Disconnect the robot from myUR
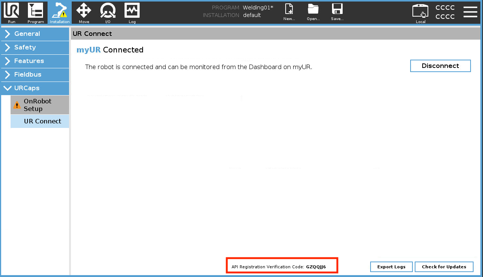 tap(440, 66)
